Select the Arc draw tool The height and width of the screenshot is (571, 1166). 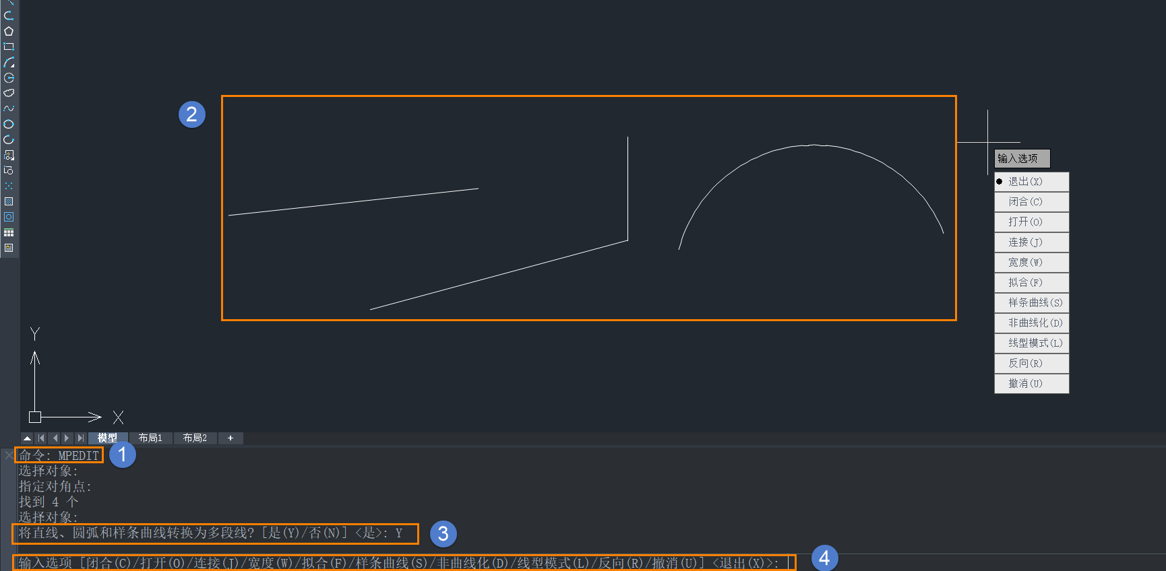click(9, 62)
